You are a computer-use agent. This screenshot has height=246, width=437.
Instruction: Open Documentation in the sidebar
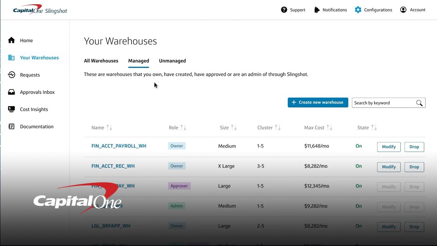(x=37, y=126)
